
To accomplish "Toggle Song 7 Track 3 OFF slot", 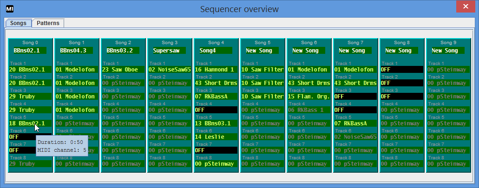I will (355, 97).
